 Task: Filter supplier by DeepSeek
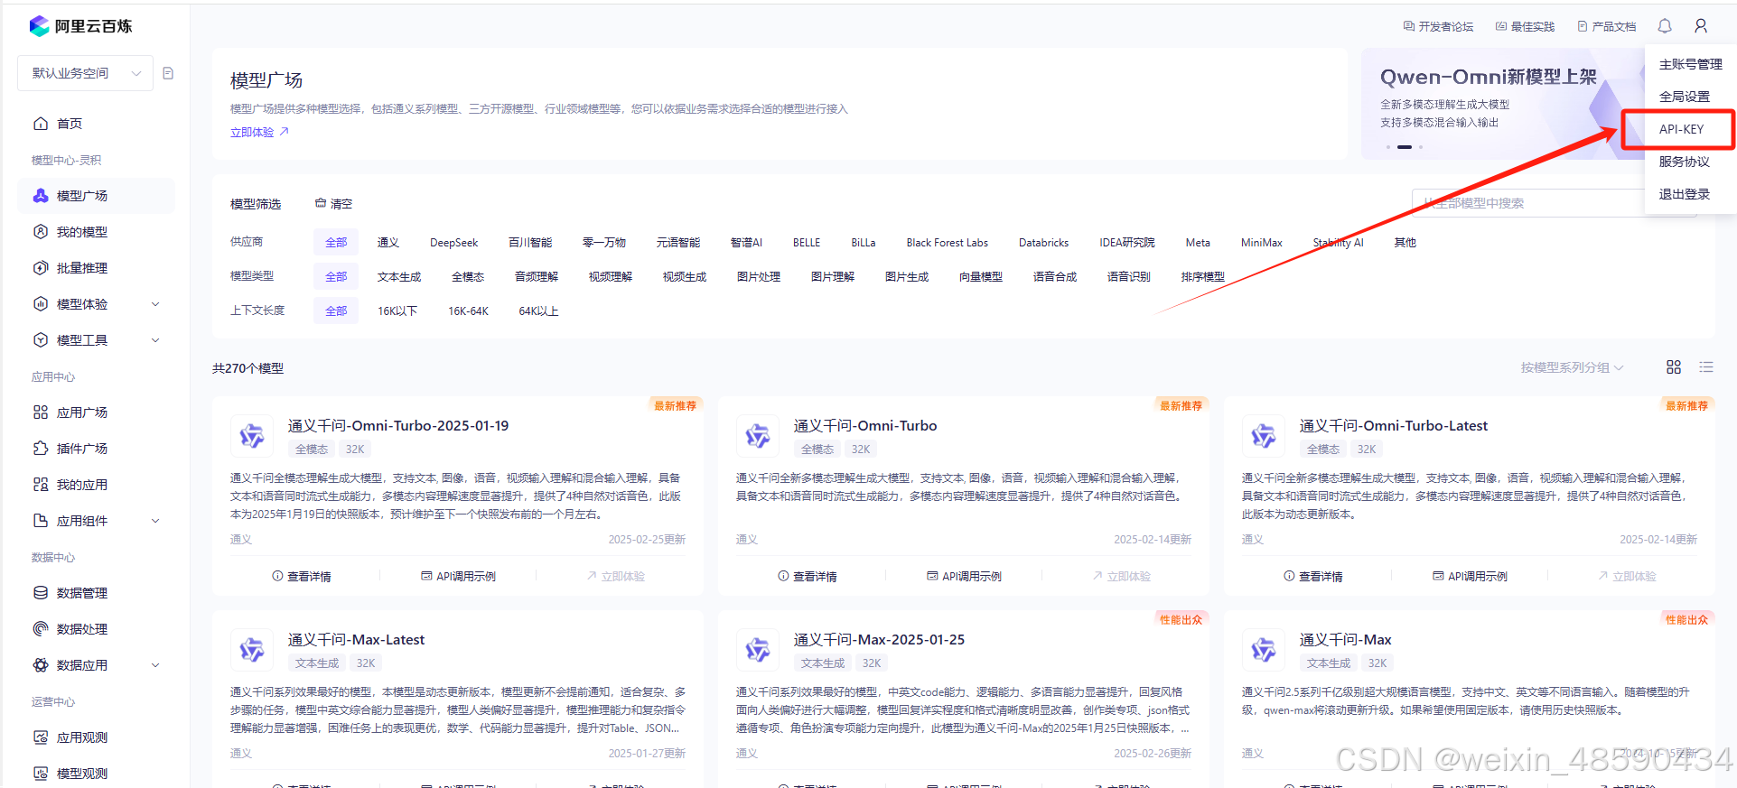(x=453, y=243)
